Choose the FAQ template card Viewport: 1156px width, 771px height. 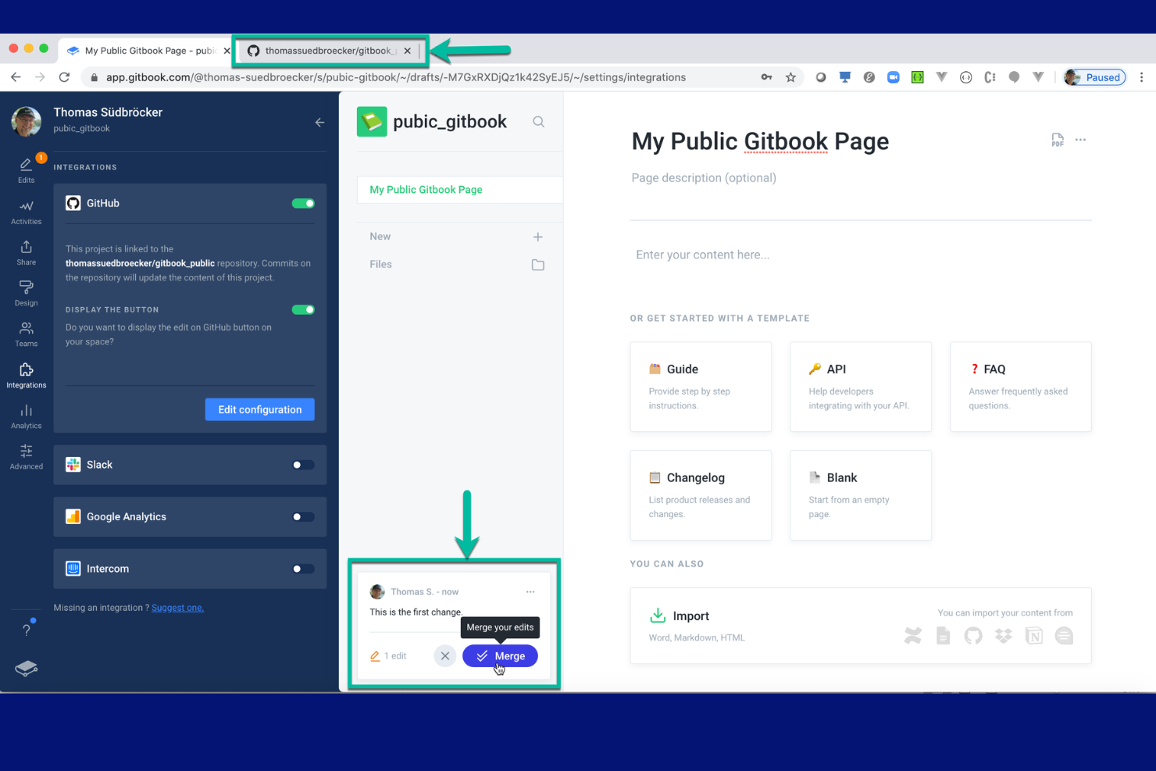[1021, 387]
